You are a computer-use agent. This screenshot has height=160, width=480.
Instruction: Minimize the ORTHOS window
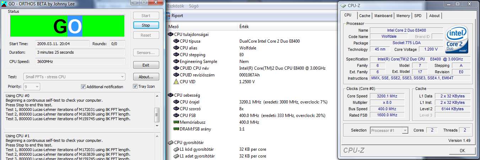coord(134,2)
